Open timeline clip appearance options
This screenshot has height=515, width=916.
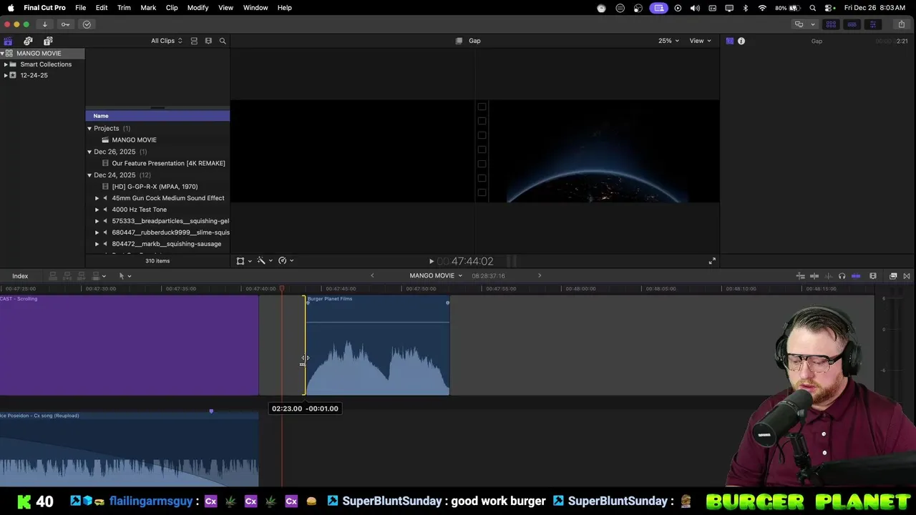pos(873,276)
